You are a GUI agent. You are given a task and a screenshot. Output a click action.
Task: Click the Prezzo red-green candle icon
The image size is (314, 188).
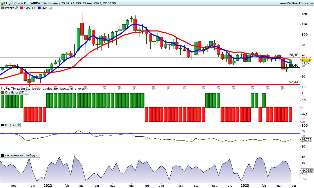(3, 8)
